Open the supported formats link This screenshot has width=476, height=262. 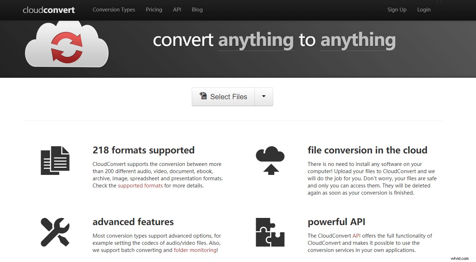140,185
